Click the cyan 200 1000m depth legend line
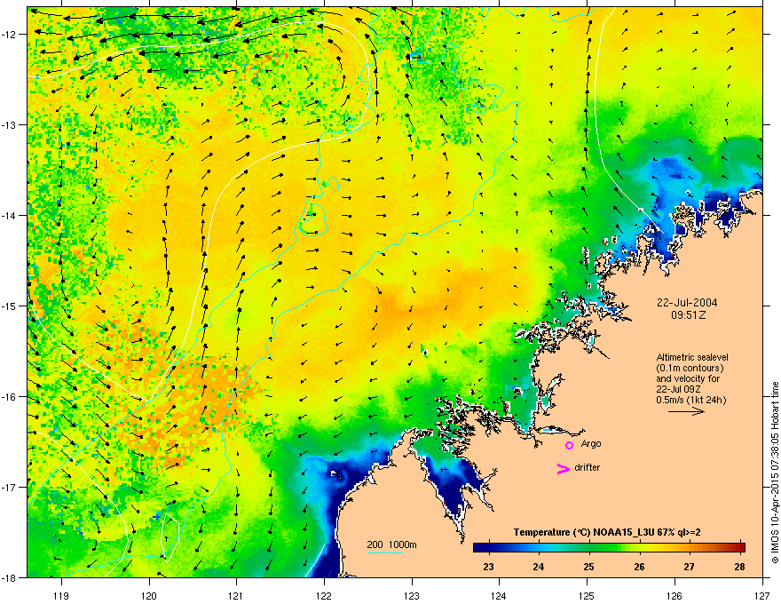781x604 pixels. [385, 552]
